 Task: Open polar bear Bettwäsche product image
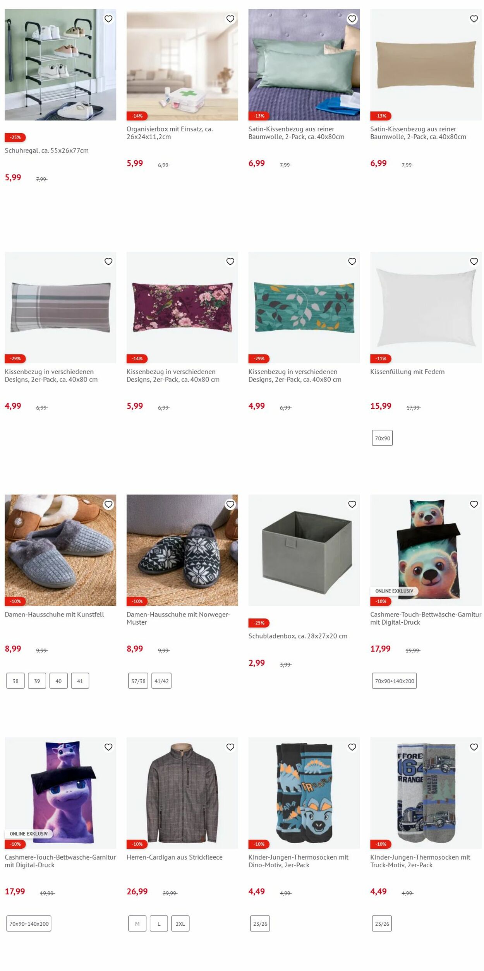(x=426, y=550)
